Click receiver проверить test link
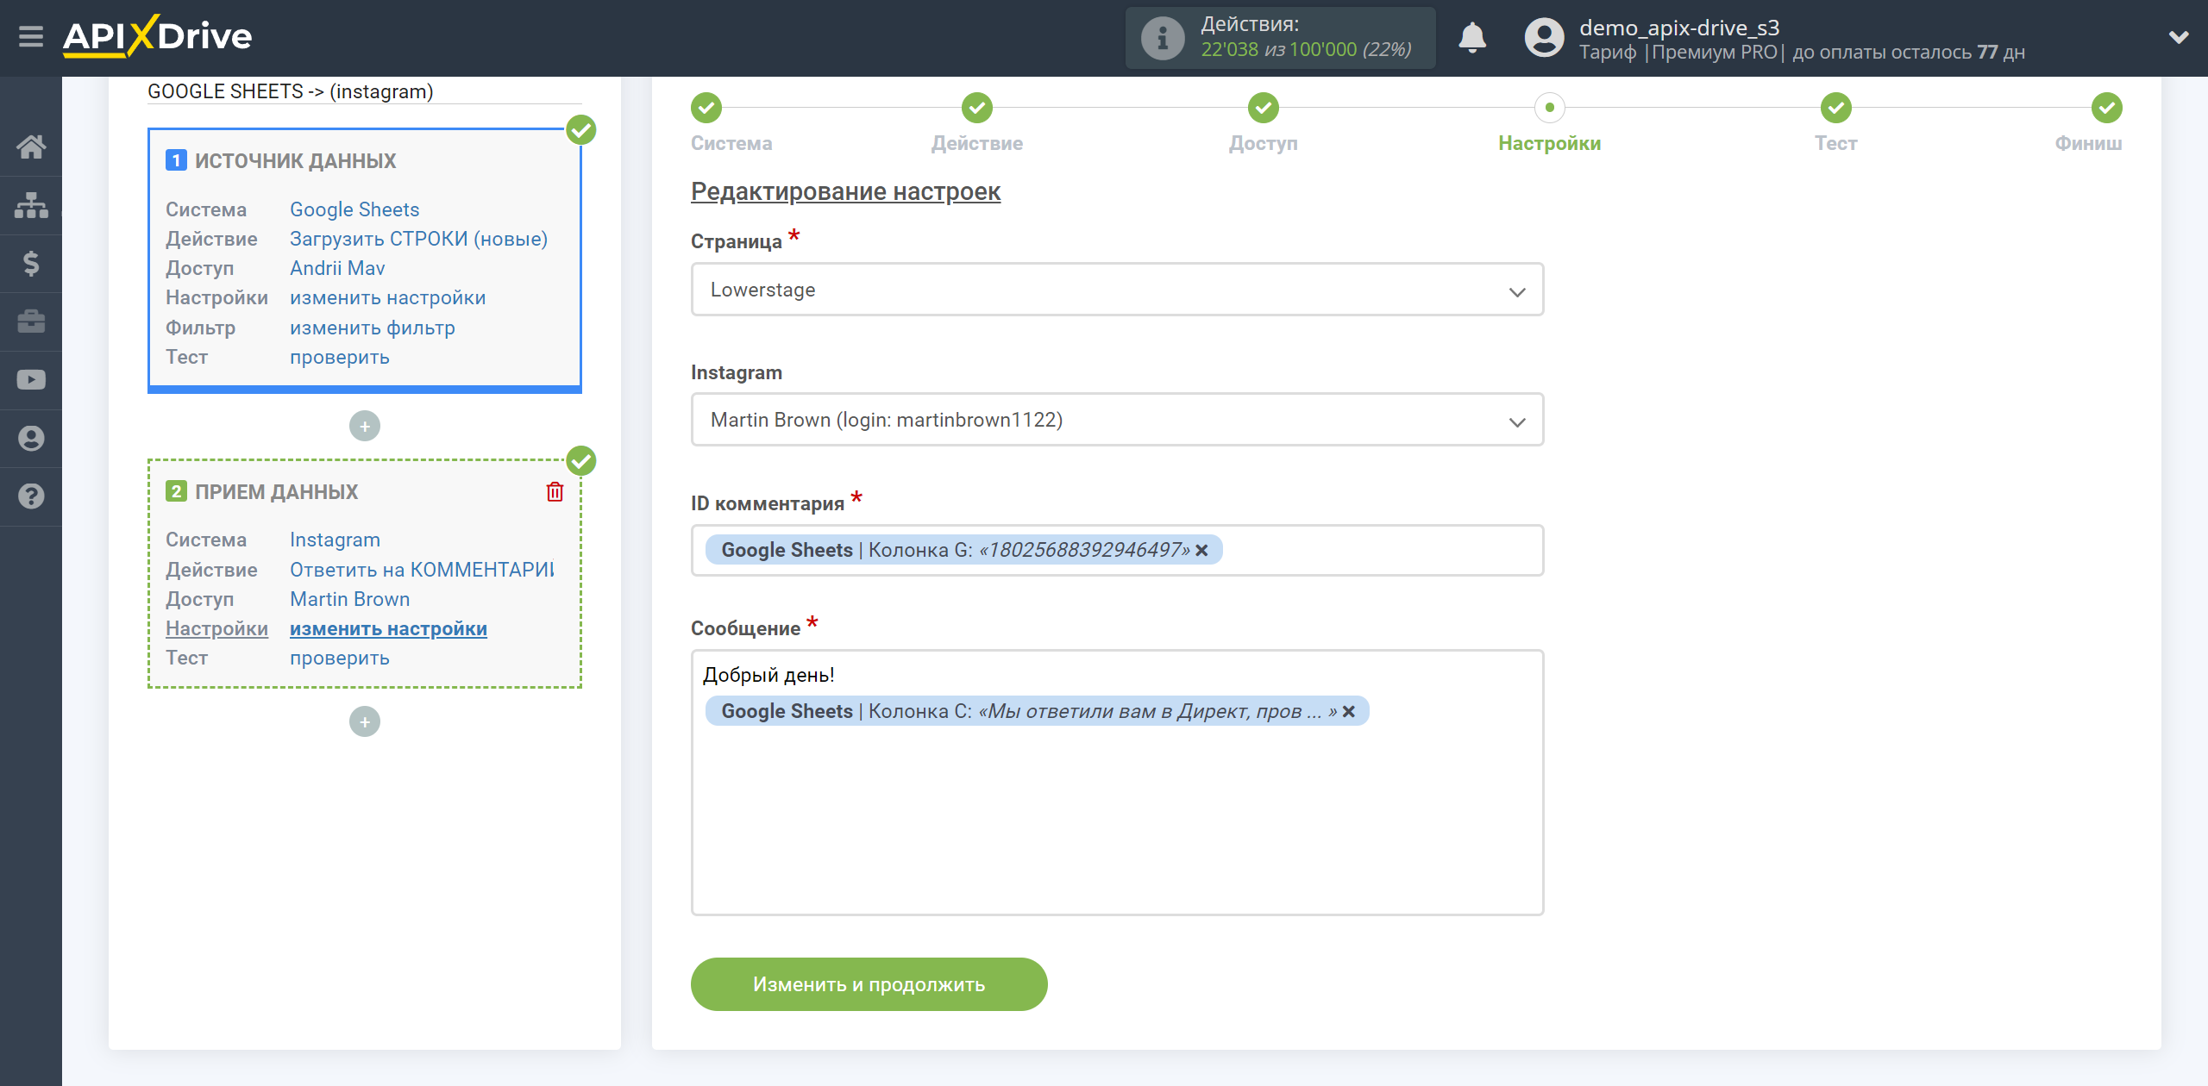The width and height of the screenshot is (2208, 1086). pos(340,658)
